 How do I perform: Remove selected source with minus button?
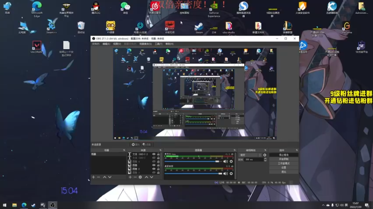point(135,177)
